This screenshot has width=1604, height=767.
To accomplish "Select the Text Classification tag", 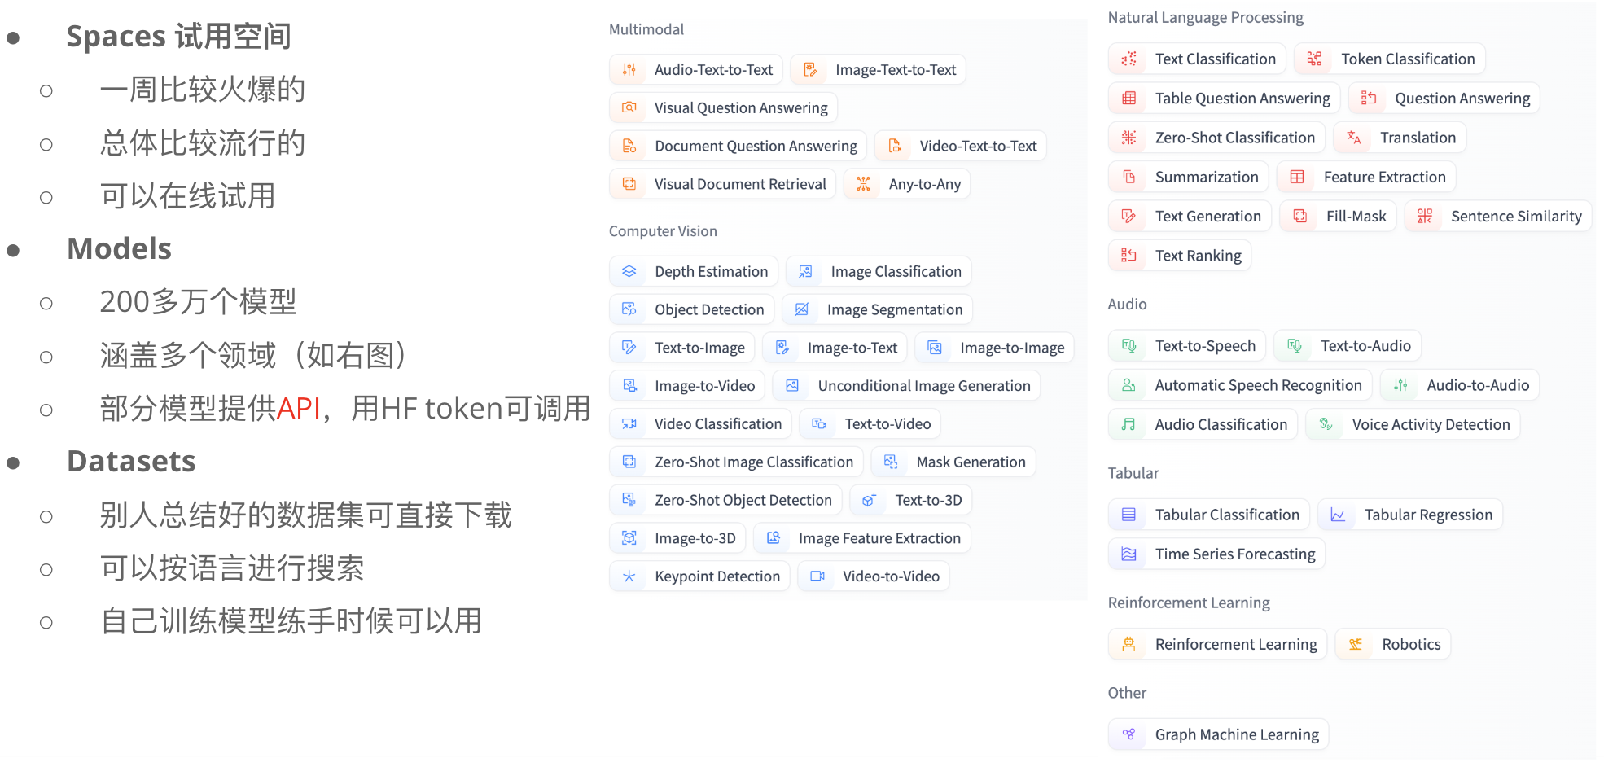I will [1197, 59].
